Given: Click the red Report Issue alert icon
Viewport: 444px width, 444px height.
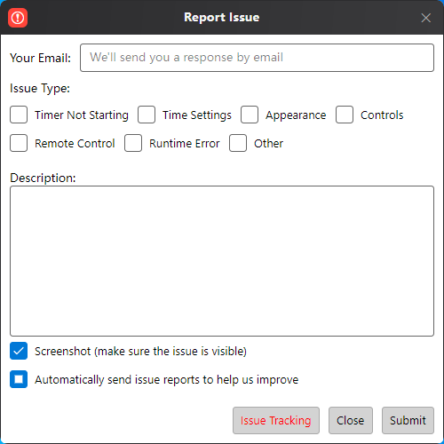Looking at the screenshot, I should [x=18, y=18].
